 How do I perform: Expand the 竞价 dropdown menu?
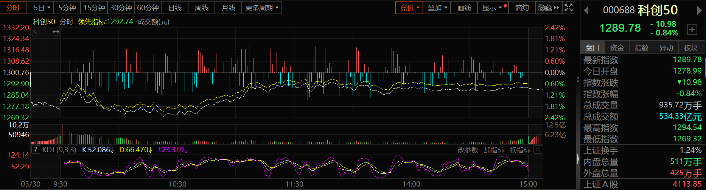(409, 8)
